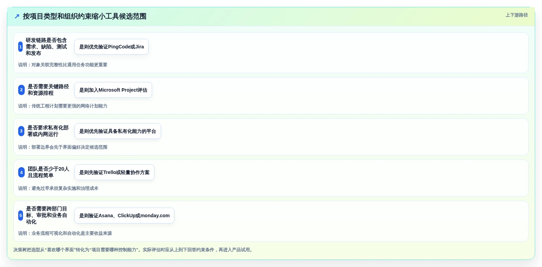The height and width of the screenshot is (267, 542).
Task: Click note 说明：对象关联完整性比通用任务功能更重要
Action: point(63,65)
